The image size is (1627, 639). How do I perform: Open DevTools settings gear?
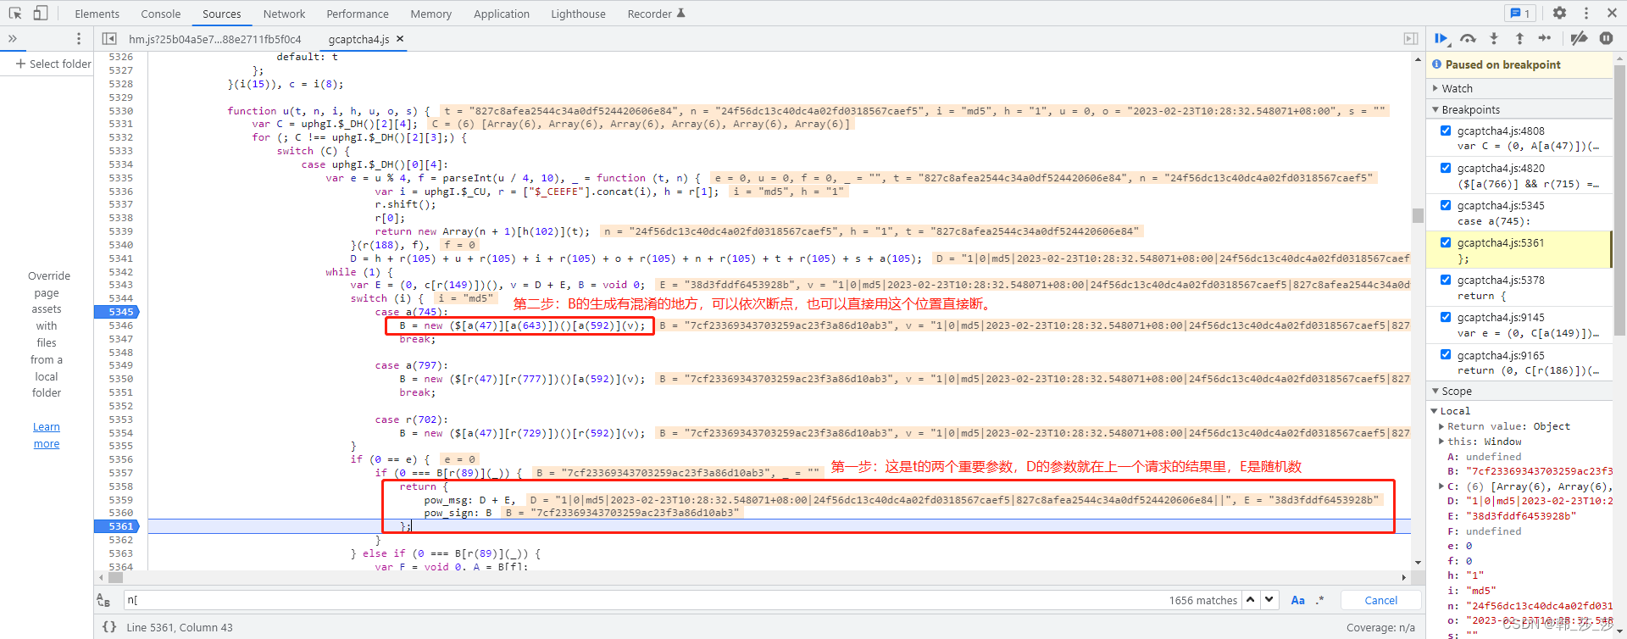[x=1559, y=13]
